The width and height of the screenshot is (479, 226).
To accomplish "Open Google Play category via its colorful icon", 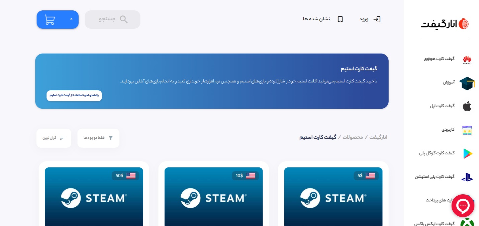I will (467, 154).
